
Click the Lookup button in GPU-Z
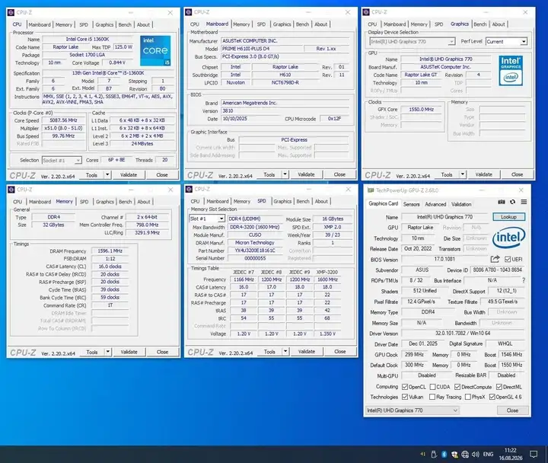point(508,217)
